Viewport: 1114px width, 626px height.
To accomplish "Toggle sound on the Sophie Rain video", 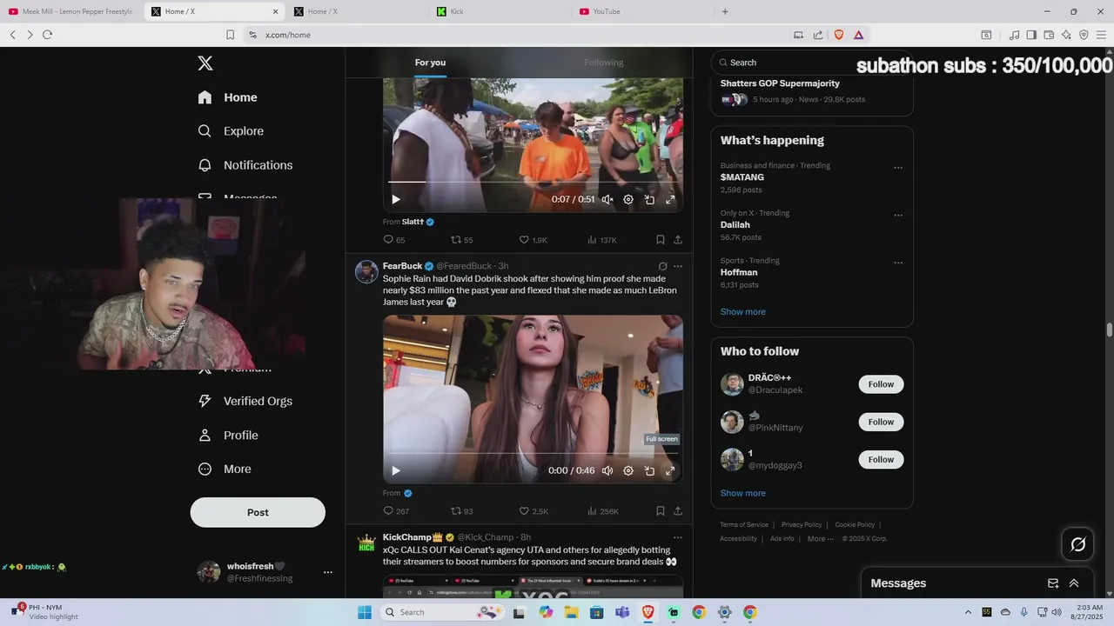I will pyautogui.click(x=607, y=470).
